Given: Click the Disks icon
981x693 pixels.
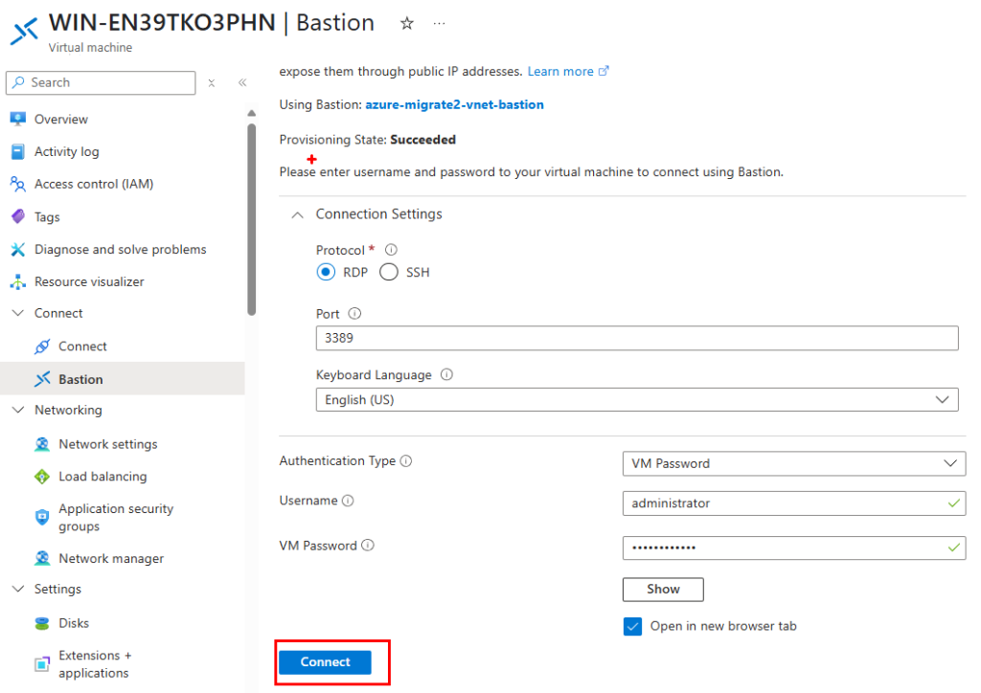Looking at the screenshot, I should coord(42,624).
